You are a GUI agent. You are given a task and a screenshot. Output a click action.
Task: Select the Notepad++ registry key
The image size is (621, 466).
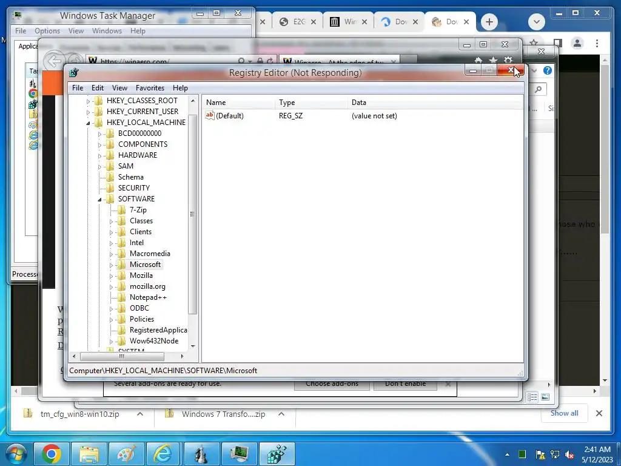pyautogui.click(x=148, y=297)
